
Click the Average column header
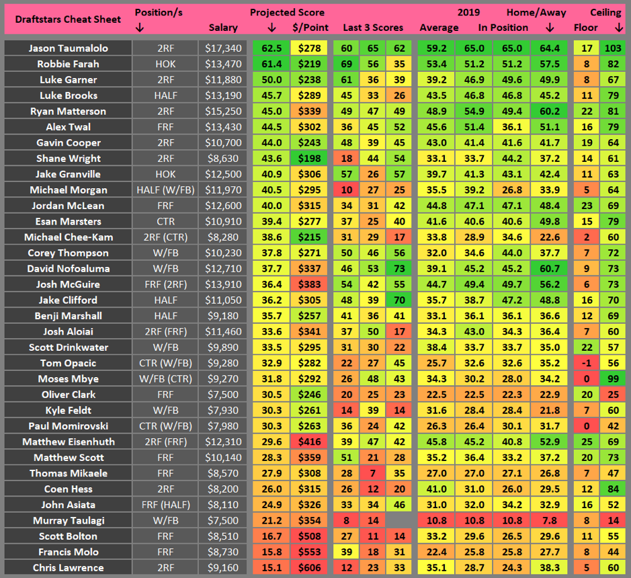(x=439, y=28)
